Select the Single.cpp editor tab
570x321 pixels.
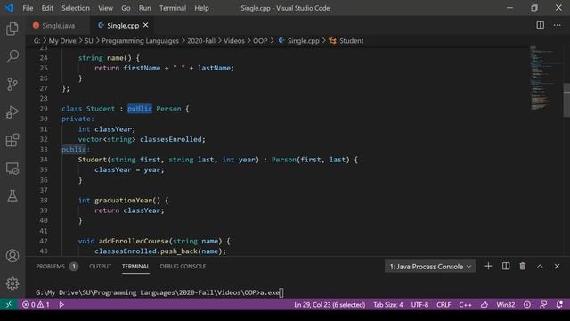coord(123,26)
